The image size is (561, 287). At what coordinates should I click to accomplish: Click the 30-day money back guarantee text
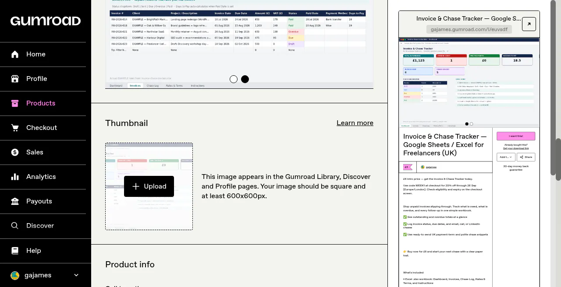click(x=516, y=168)
